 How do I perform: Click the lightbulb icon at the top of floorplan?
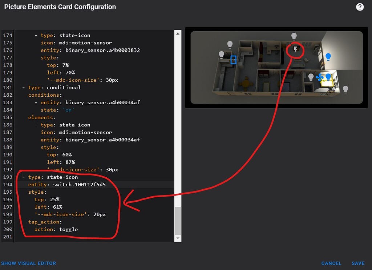point(294,36)
